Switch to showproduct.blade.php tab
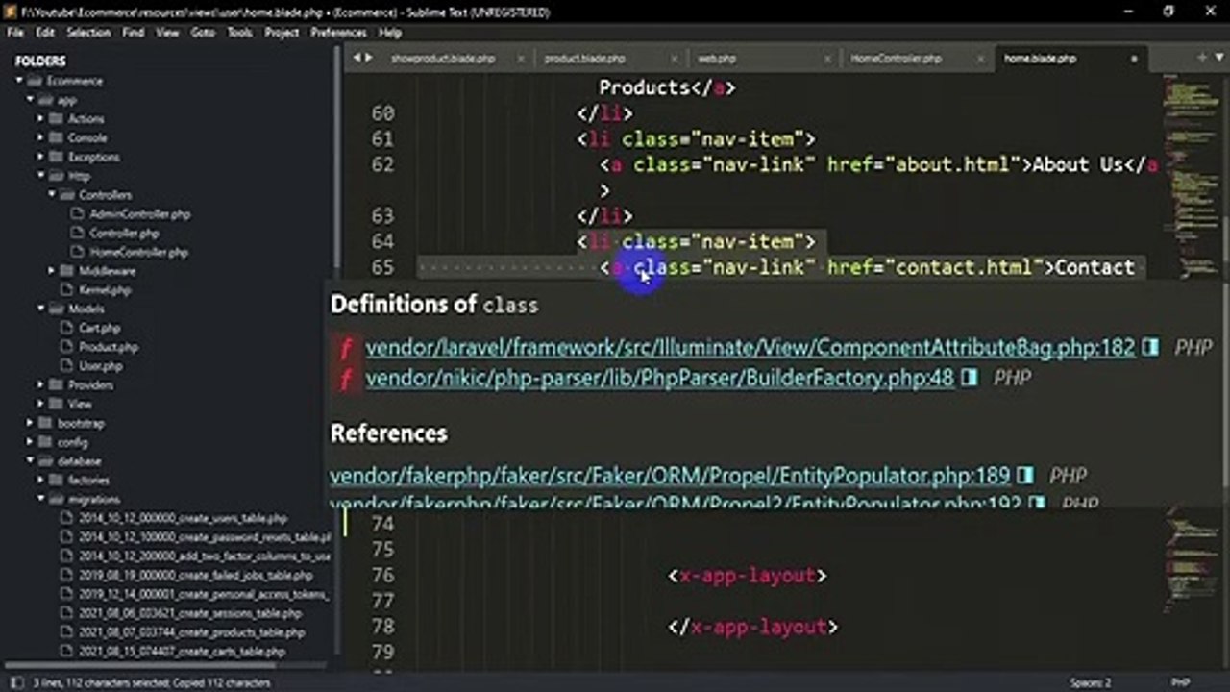The height and width of the screenshot is (692, 1230). pyautogui.click(x=443, y=59)
